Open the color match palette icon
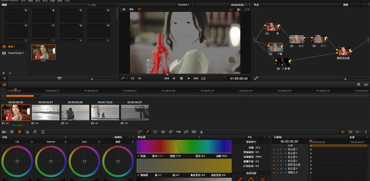 [12, 132]
